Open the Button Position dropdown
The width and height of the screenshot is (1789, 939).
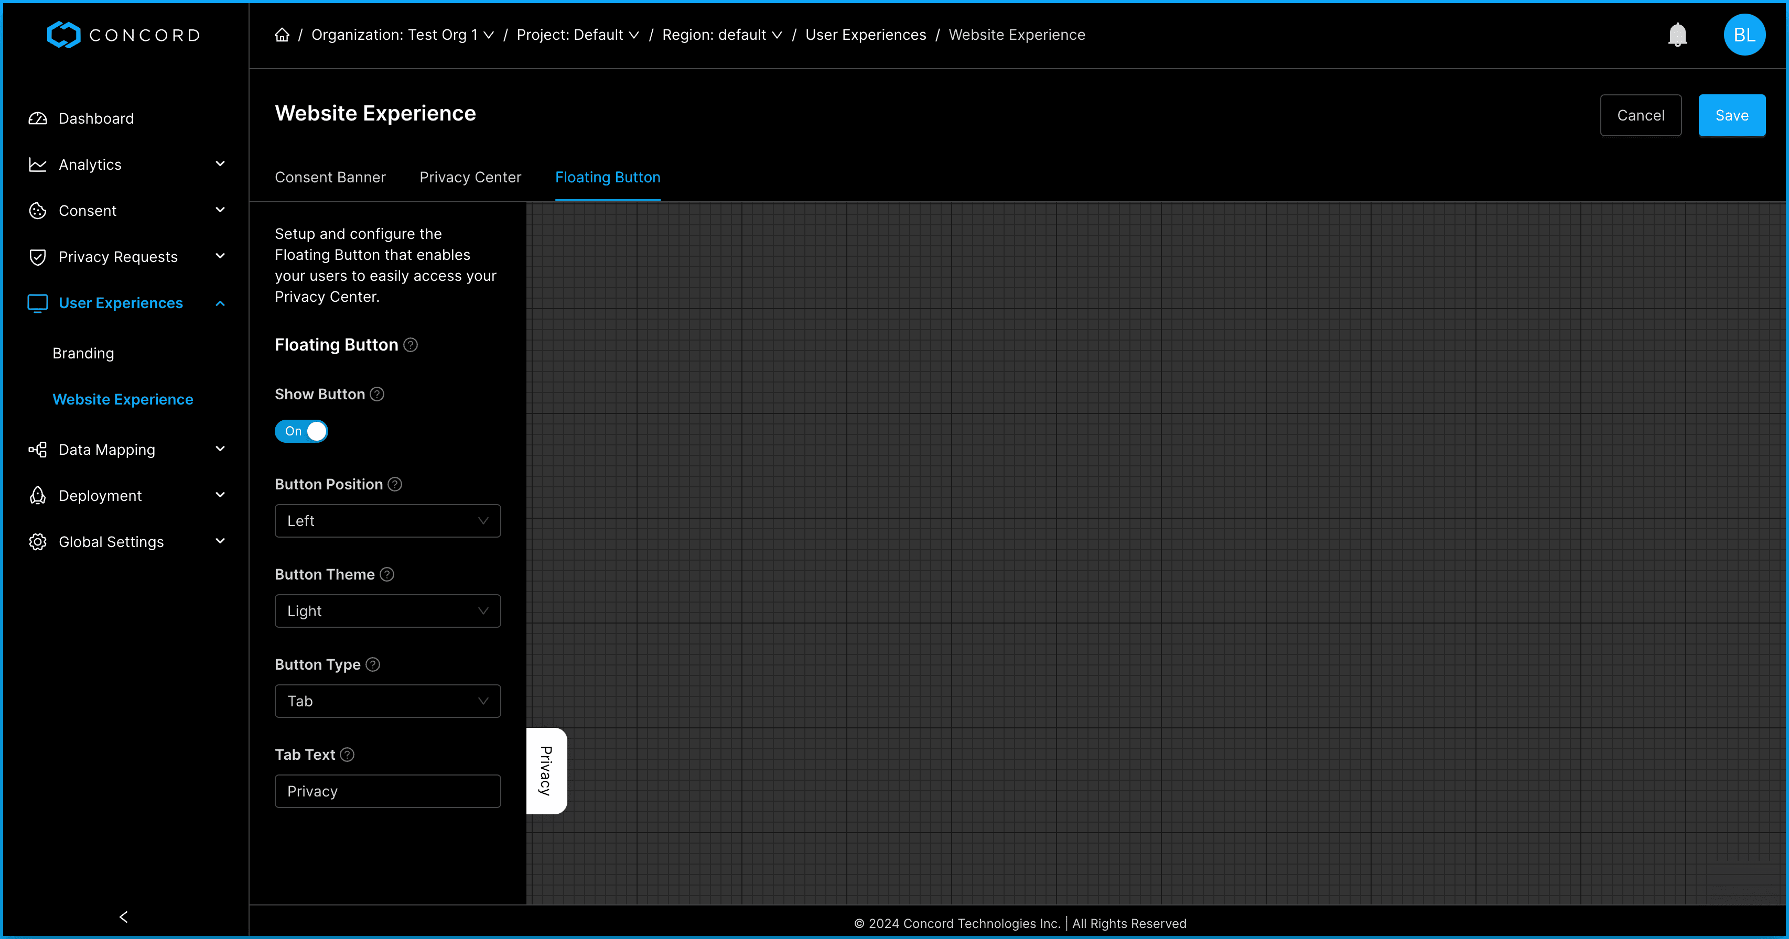tap(387, 520)
